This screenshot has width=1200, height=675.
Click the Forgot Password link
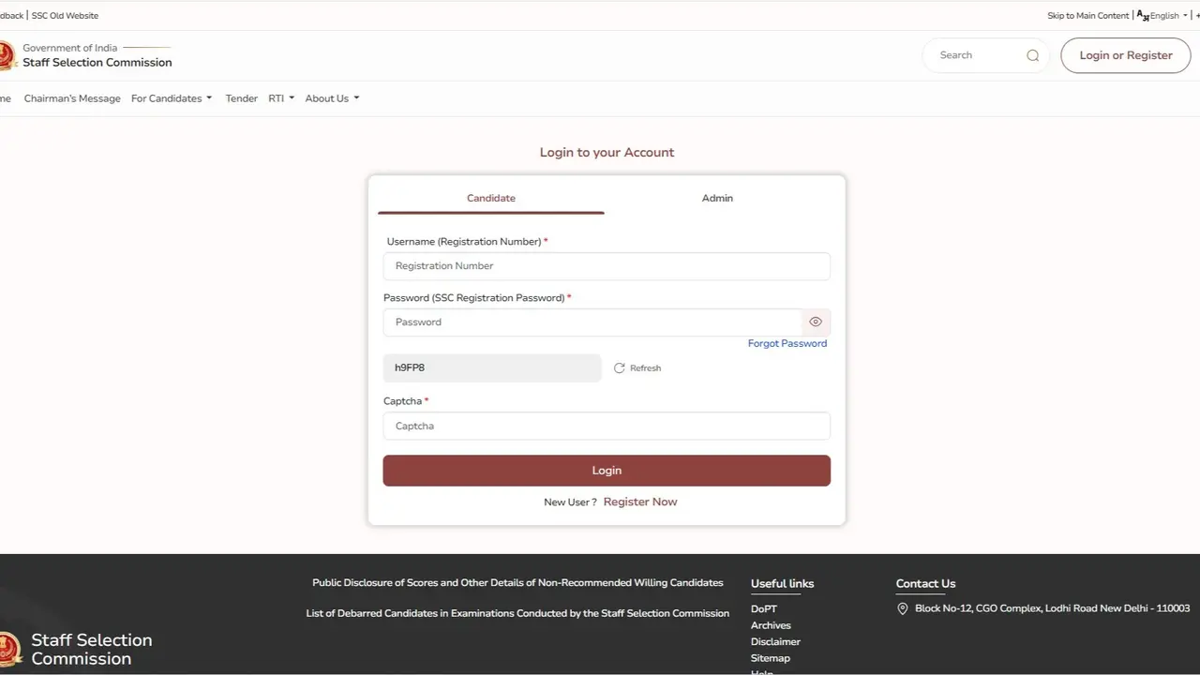787,343
